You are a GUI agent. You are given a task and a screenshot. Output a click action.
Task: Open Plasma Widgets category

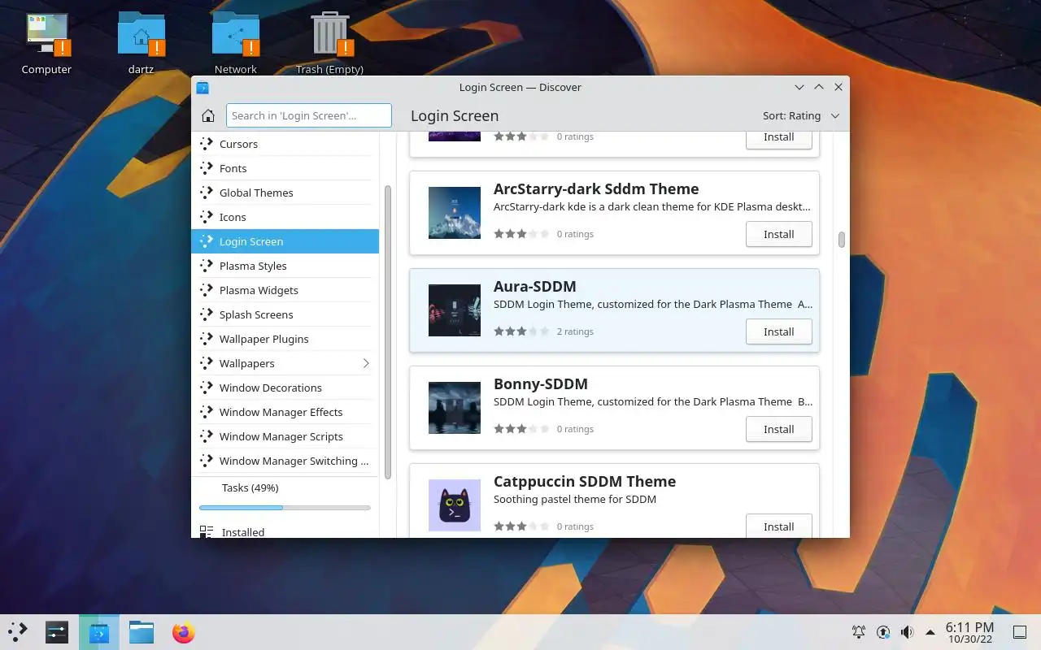(285, 290)
